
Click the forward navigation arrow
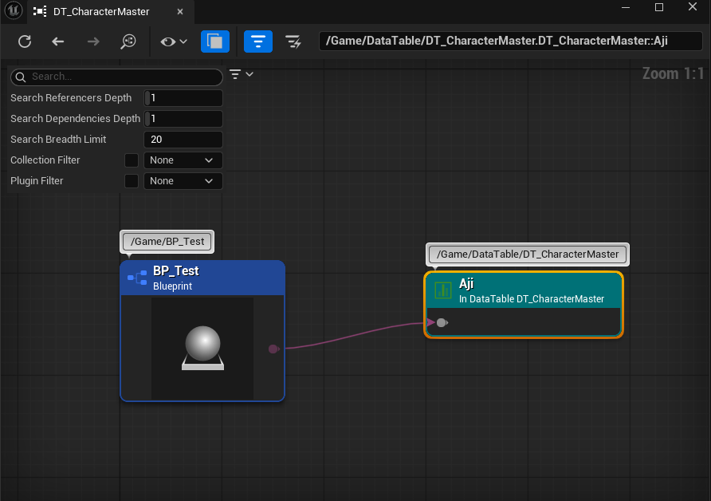tap(93, 41)
